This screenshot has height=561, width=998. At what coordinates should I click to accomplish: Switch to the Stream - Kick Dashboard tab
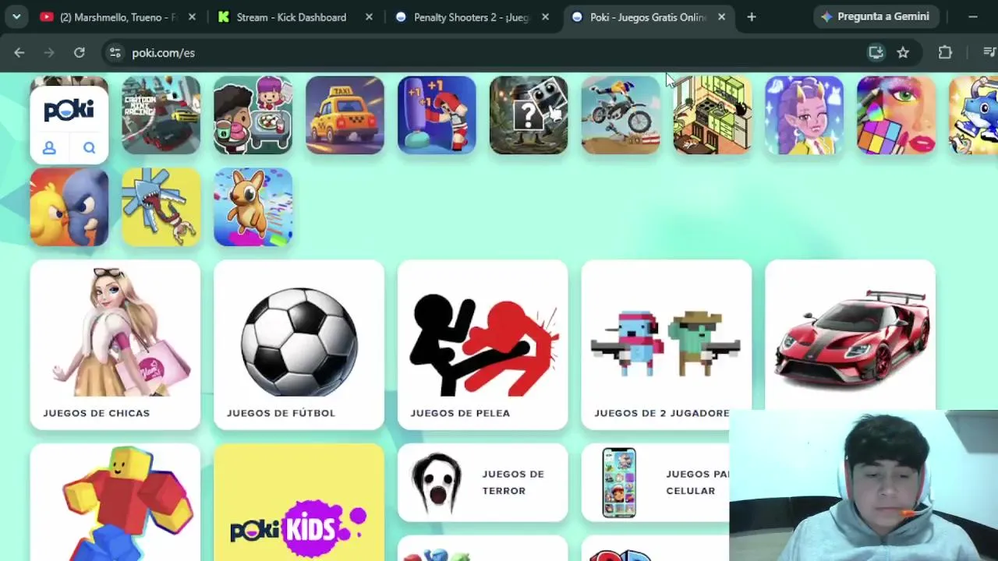[295, 16]
